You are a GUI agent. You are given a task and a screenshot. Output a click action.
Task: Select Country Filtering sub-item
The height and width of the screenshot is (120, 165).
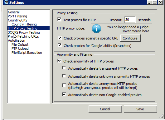point(24,24)
